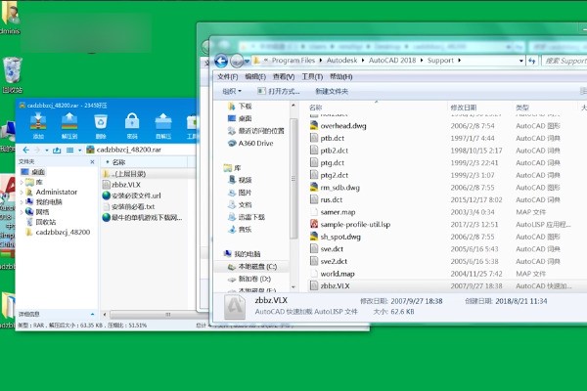Open 帮助(H) menu
Screen dimensions: 587x391
tap(340, 76)
